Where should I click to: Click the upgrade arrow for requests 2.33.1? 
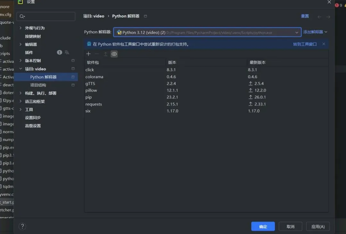pos(251,104)
